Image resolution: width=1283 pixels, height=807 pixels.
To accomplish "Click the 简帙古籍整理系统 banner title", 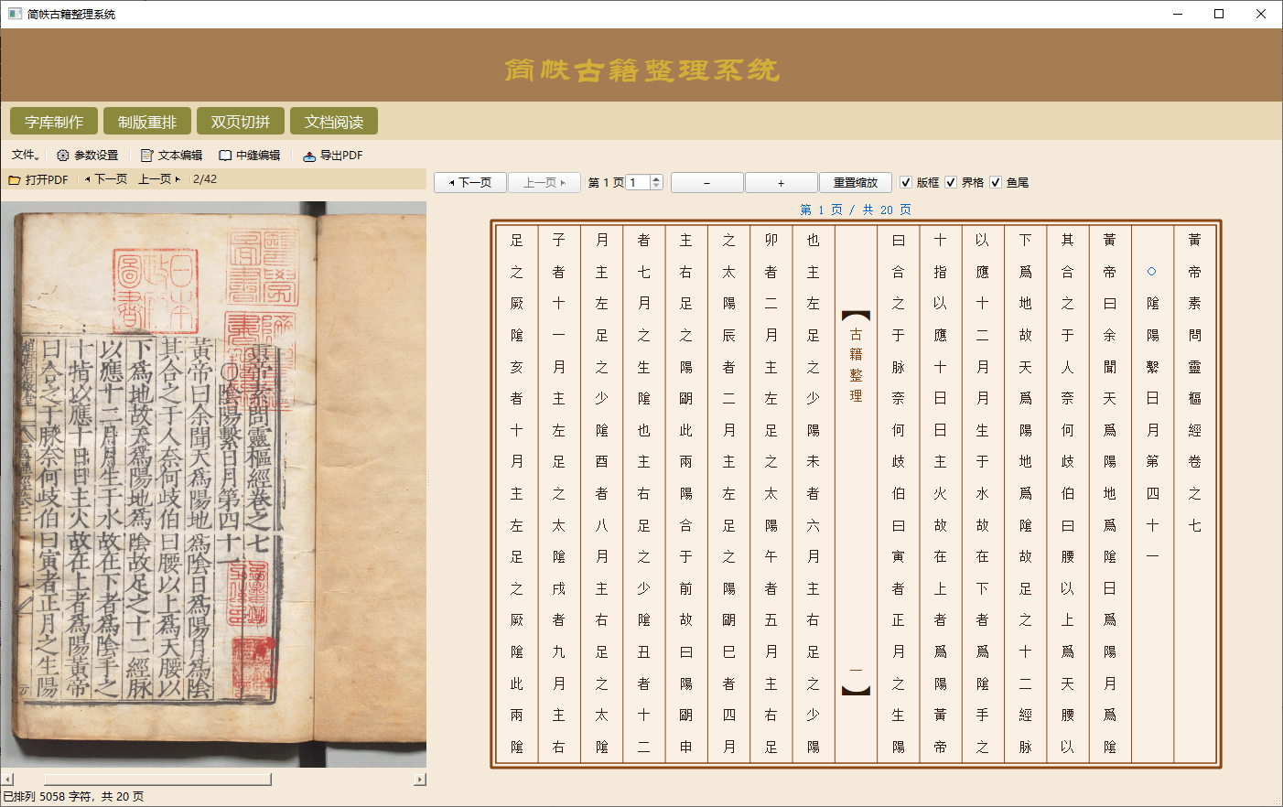I will coord(641,70).
